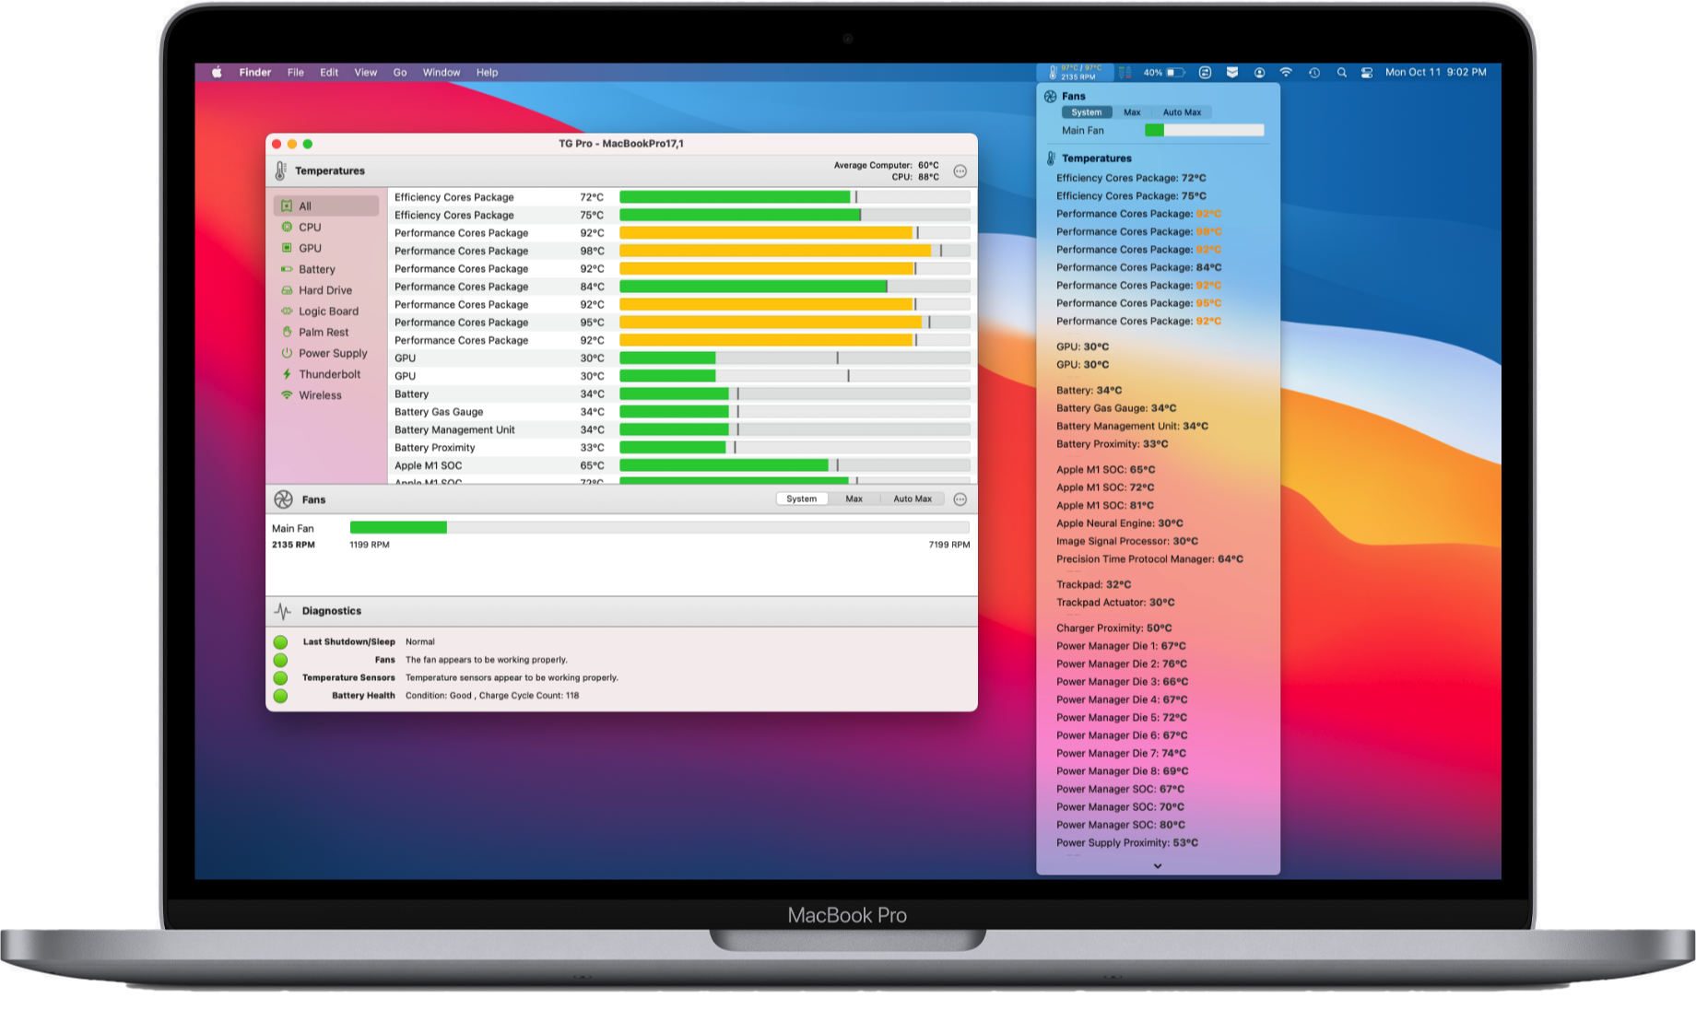Click the Main Fan speed bar

[659, 527]
